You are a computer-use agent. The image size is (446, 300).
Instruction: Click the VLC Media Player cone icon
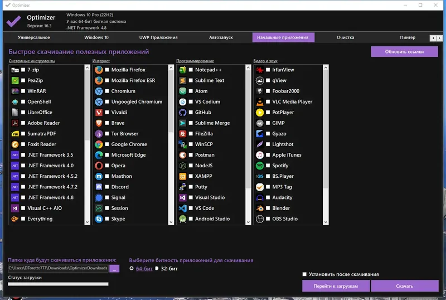coord(260,101)
